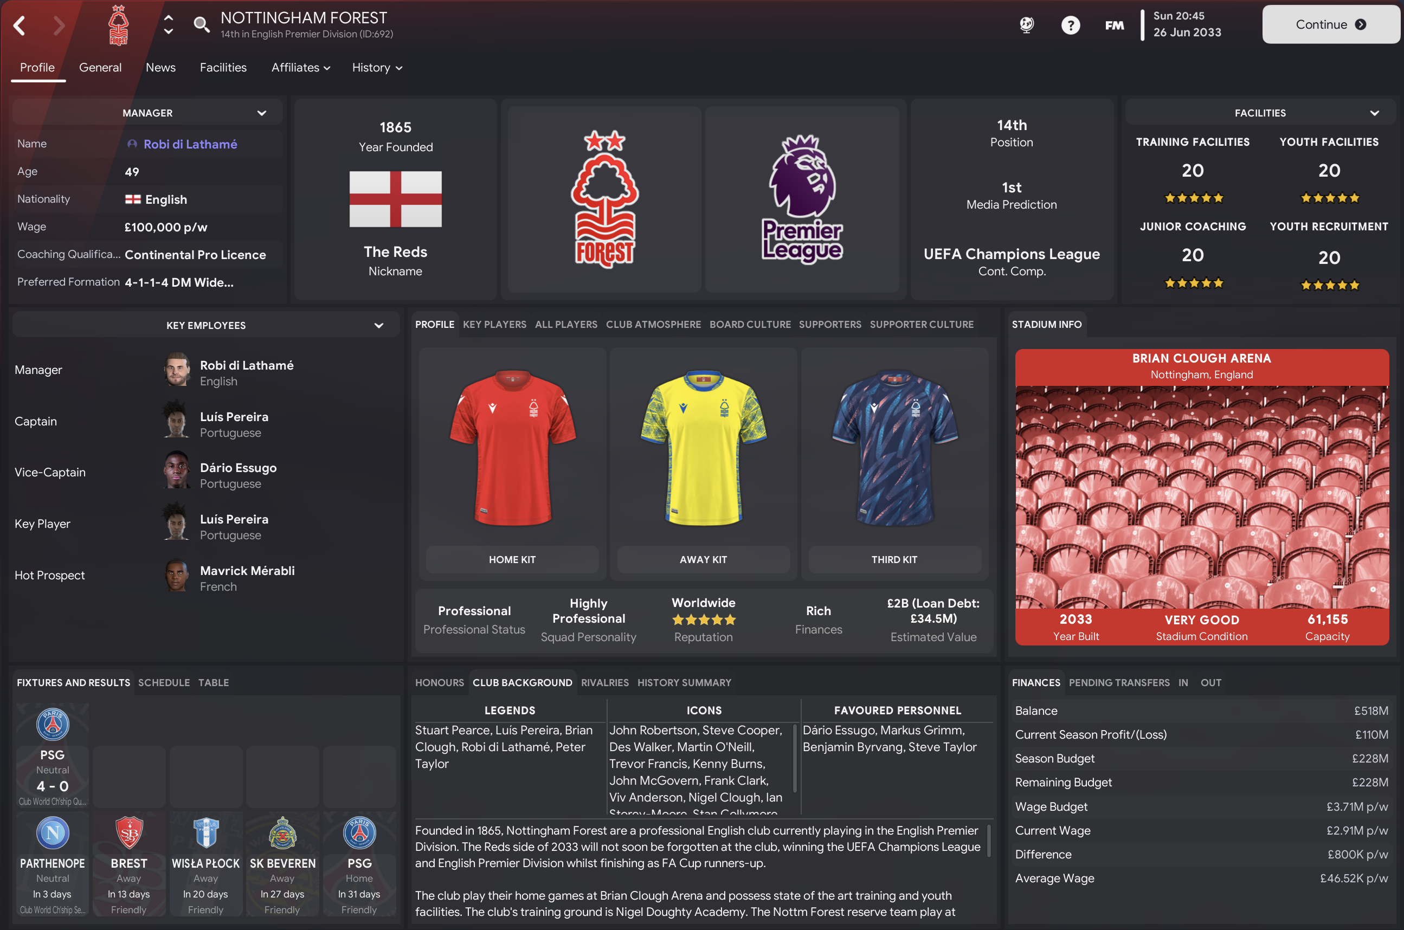Expand the Manager panel dropdown
The width and height of the screenshot is (1404, 930).
pyautogui.click(x=262, y=113)
